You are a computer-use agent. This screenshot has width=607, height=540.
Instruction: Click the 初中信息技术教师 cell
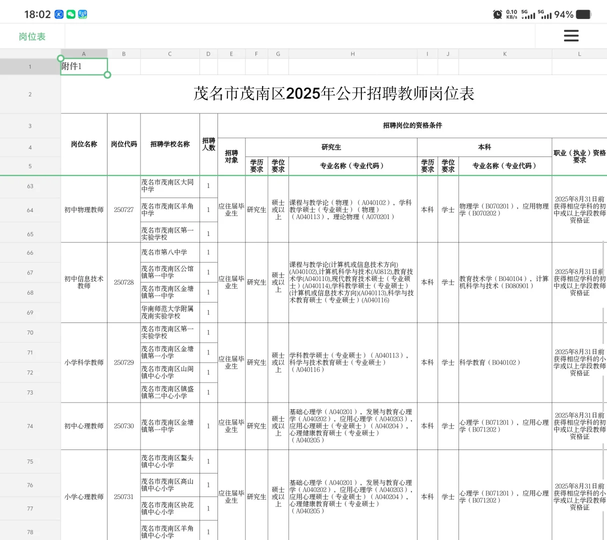pyautogui.click(x=84, y=282)
